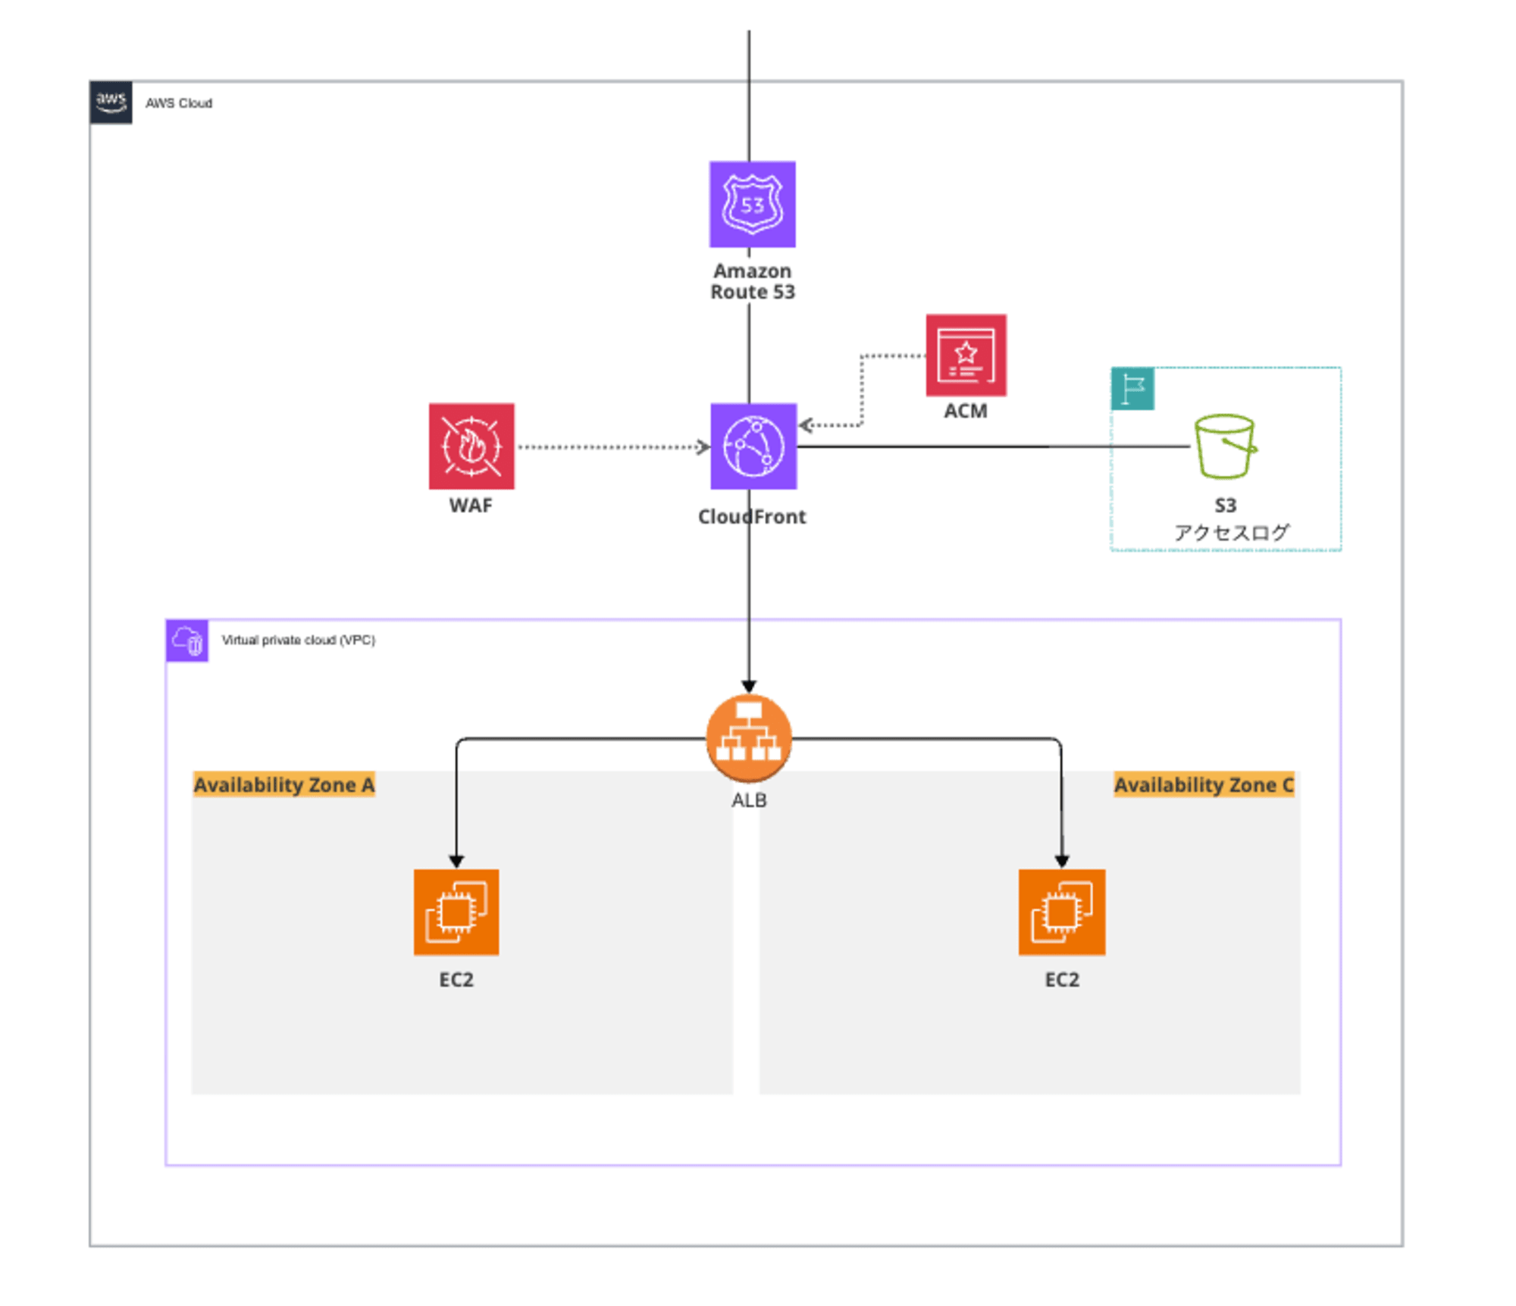Select the 'S3' label text
Image resolution: width=1516 pixels, height=1306 pixels.
coord(1226,505)
